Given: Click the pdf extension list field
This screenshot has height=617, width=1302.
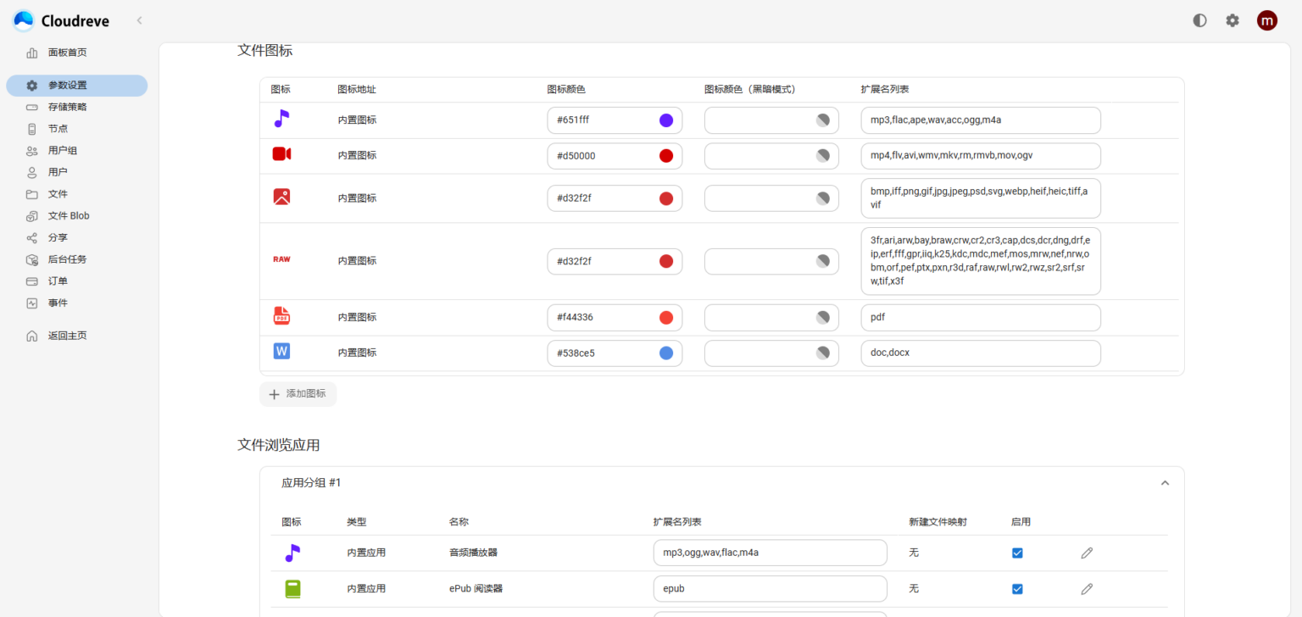Looking at the screenshot, I should (980, 318).
